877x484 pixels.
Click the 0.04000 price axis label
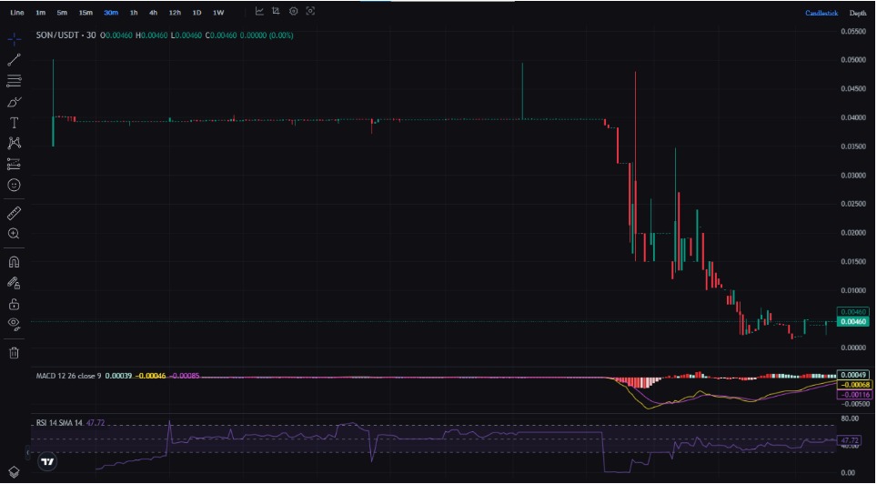[x=853, y=117]
